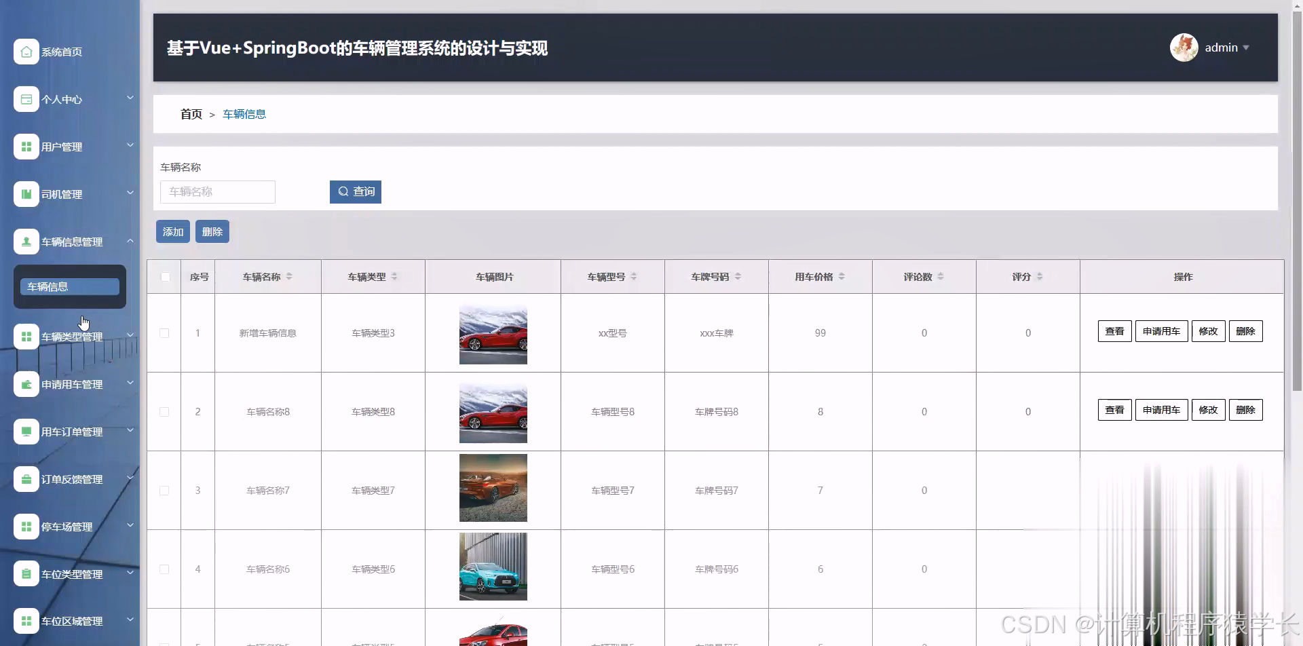The width and height of the screenshot is (1303, 646).
Task: Go to 首页 in the breadcrumb
Action: 191,114
